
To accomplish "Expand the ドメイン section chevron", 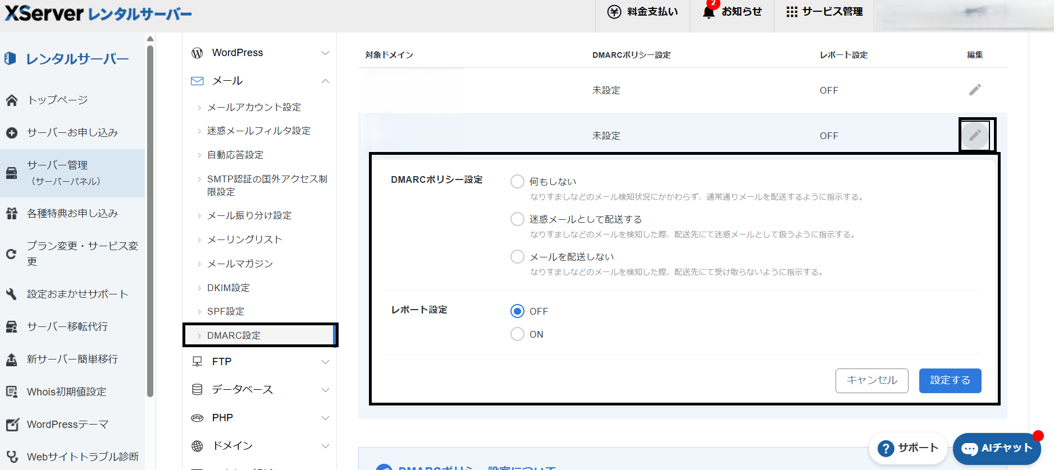I will coord(325,446).
